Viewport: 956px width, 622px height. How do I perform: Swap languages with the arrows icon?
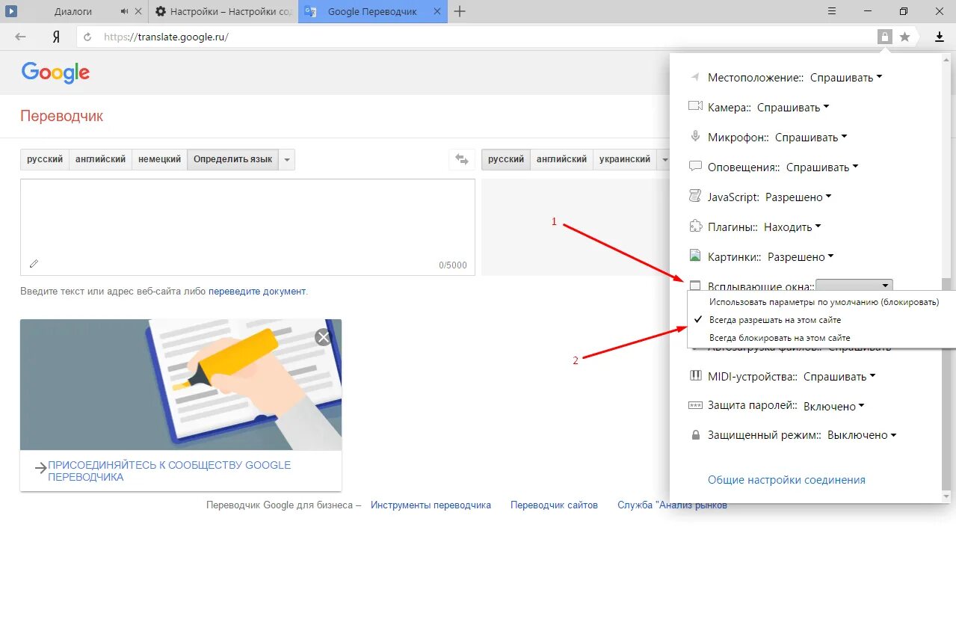pyautogui.click(x=462, y=159)
